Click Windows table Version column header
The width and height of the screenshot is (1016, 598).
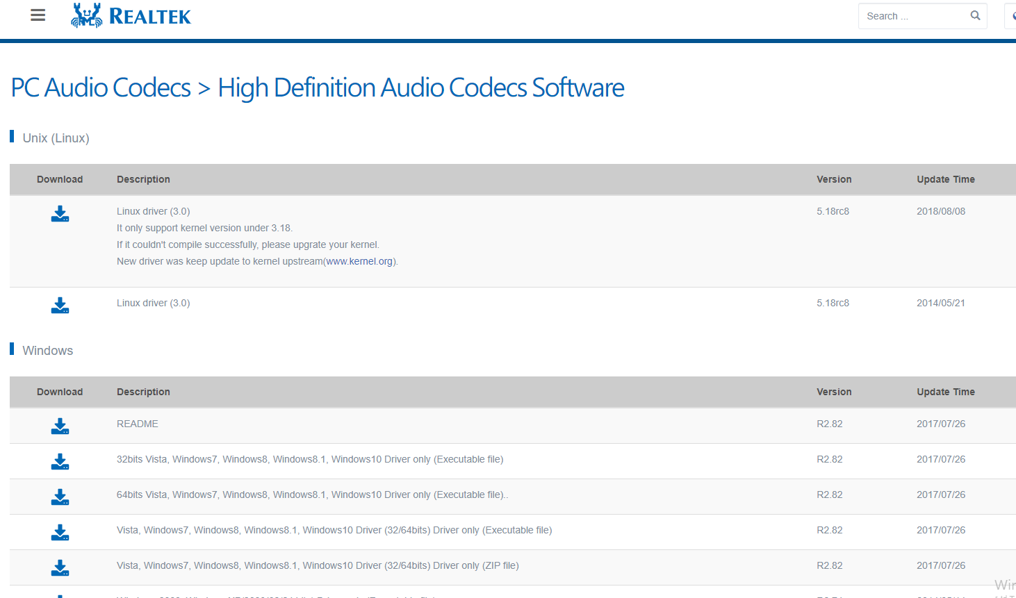click(x=834, y=392)
